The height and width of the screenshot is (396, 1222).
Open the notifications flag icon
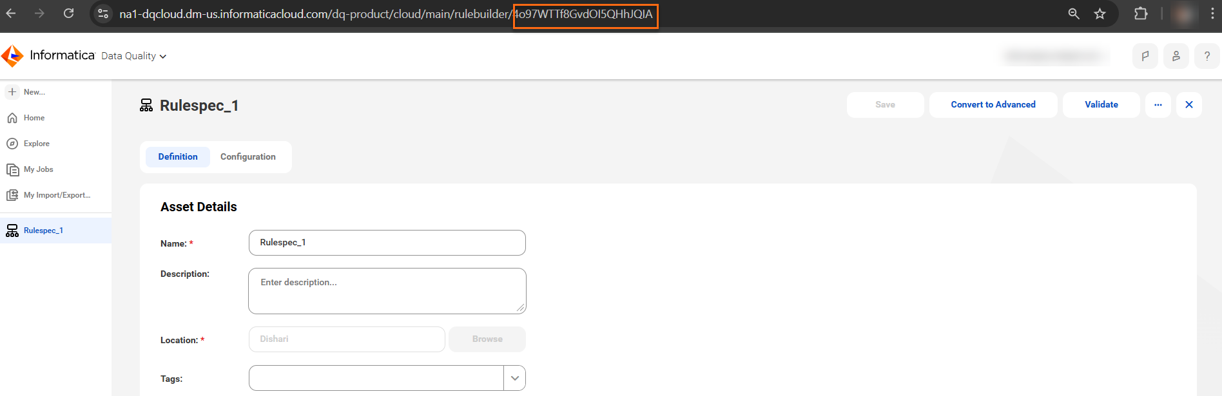coord(1145,56)
